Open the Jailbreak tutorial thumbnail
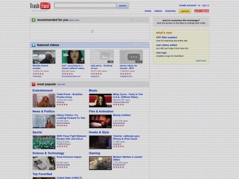Image resolution: width=239 pixels, height=179 pixels. click(100, 142)
